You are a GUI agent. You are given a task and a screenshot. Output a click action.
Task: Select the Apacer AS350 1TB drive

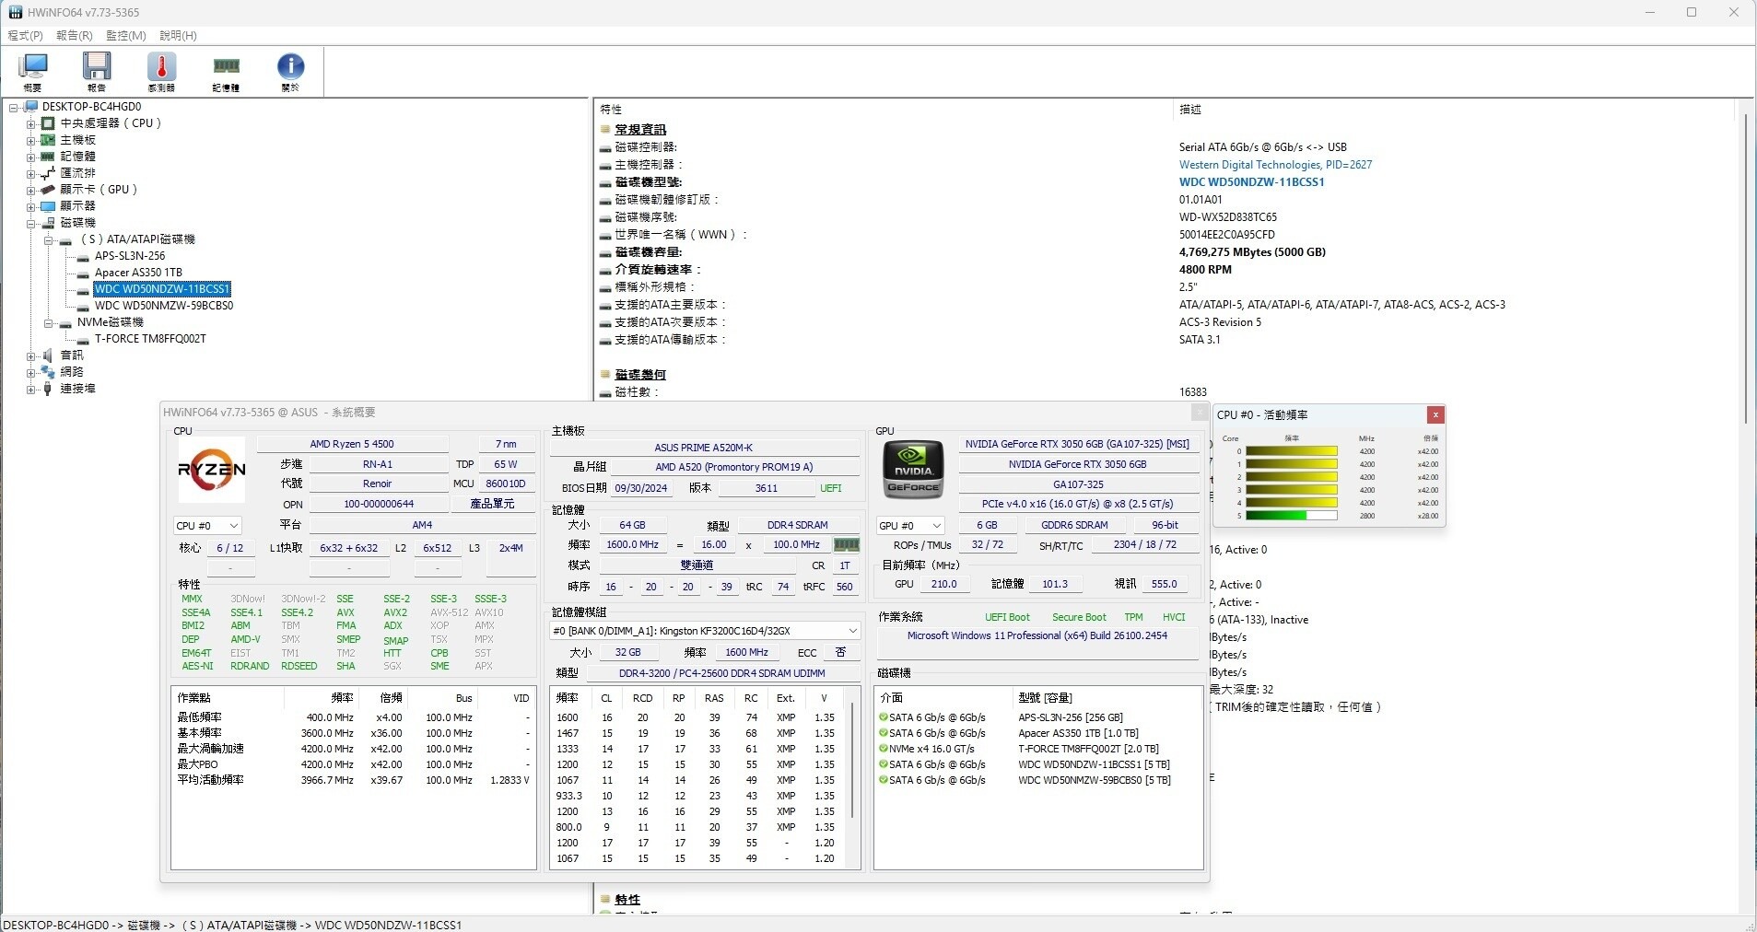point(138,273)
